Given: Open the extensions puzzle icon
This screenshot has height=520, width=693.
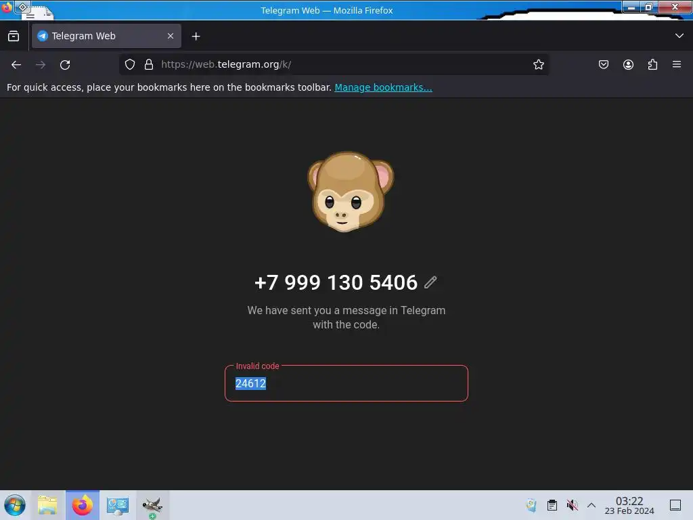Looking at the screenshot, I should (652, 64).
